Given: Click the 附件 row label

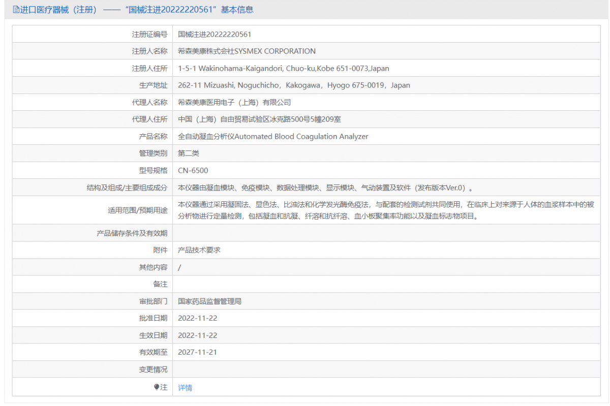Looking at the screenshot, I should click(160, 250).
